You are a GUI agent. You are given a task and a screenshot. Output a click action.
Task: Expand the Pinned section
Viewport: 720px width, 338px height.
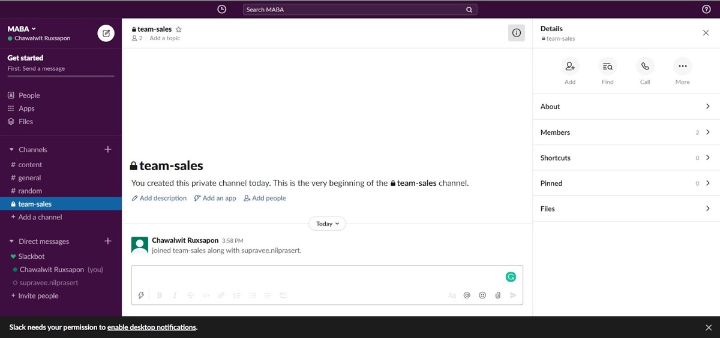tap(626, 183)
